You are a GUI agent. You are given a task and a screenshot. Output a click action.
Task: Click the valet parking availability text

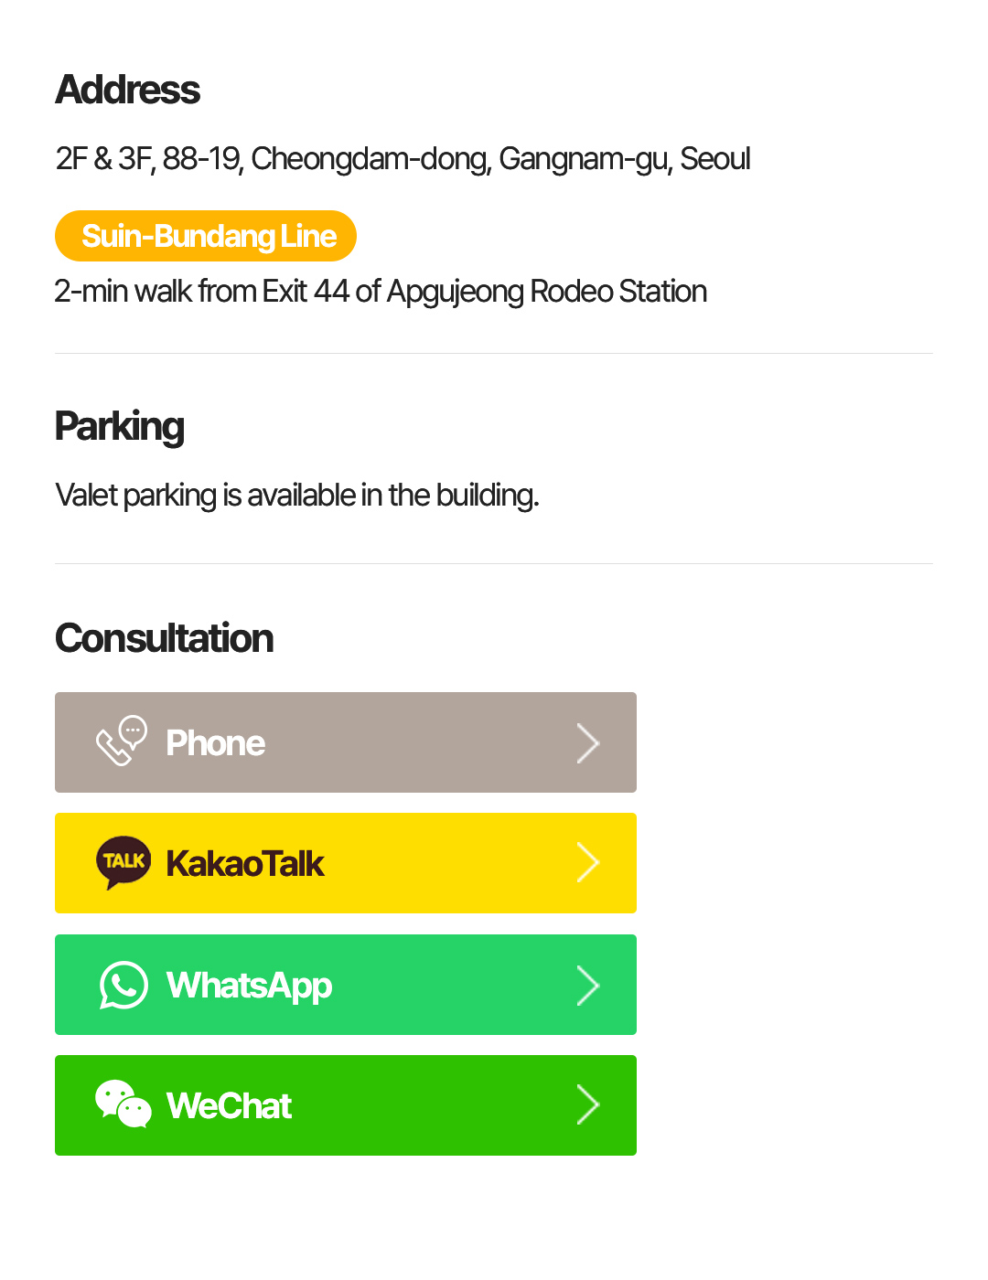pos(297,496)
